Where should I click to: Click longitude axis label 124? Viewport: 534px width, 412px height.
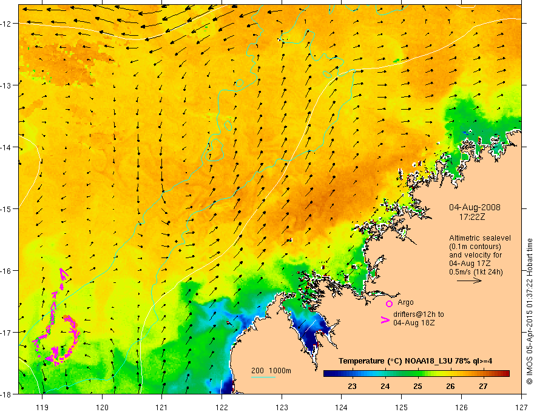click(342, 407)
